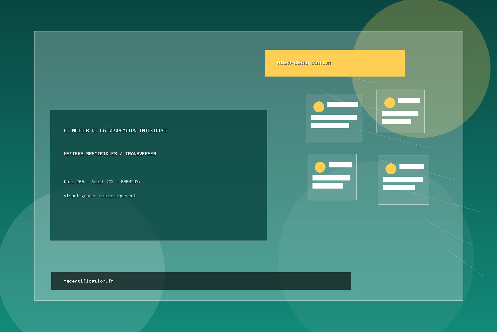Click the 'Visuel genere automatiquement' caption
Image resolution: width=497 pixels, height=332 pixels.
point(100,196)
